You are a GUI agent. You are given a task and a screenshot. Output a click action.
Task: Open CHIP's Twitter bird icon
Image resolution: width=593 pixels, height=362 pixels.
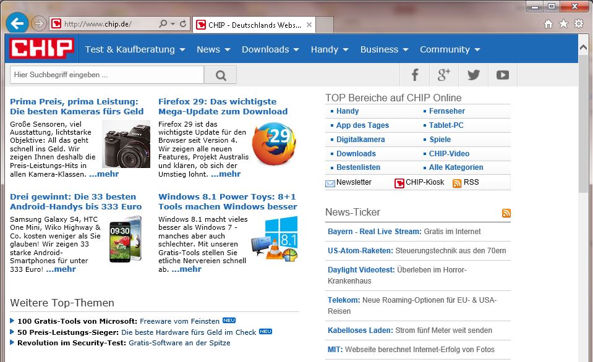[473, 75]
